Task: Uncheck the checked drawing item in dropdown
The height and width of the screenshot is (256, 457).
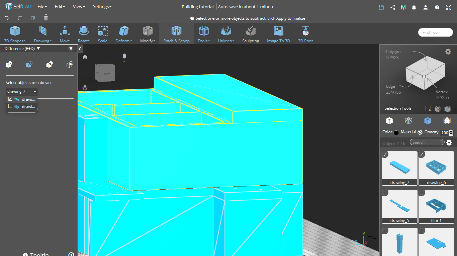Action: point(10,99)
